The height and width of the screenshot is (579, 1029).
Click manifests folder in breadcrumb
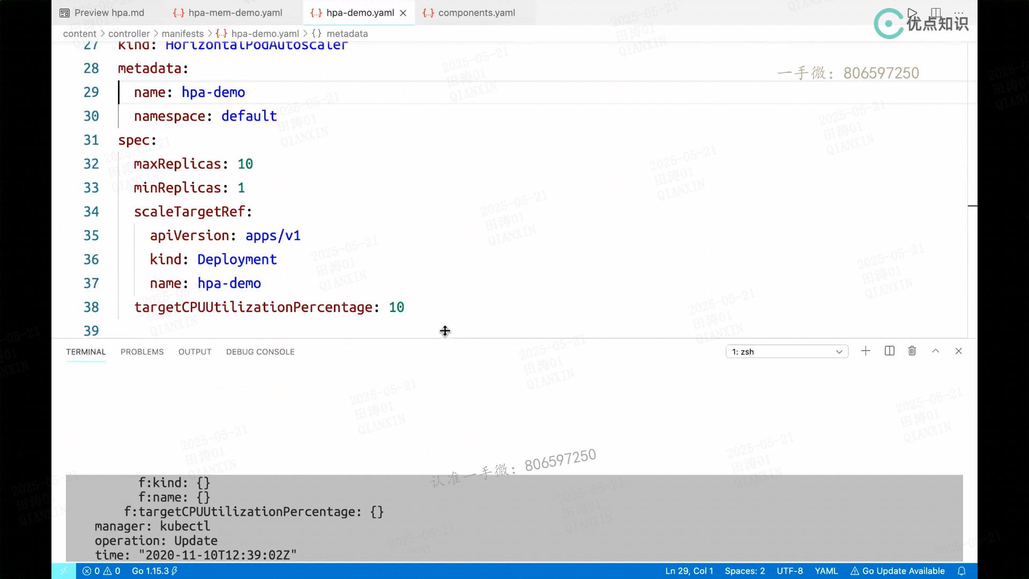pyautogui.click(x=182, y=34)
